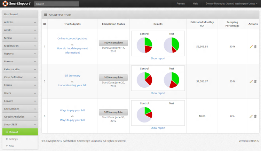Open Preview in the top bar
Screen dimensions: 261x151
pos(181,4)
